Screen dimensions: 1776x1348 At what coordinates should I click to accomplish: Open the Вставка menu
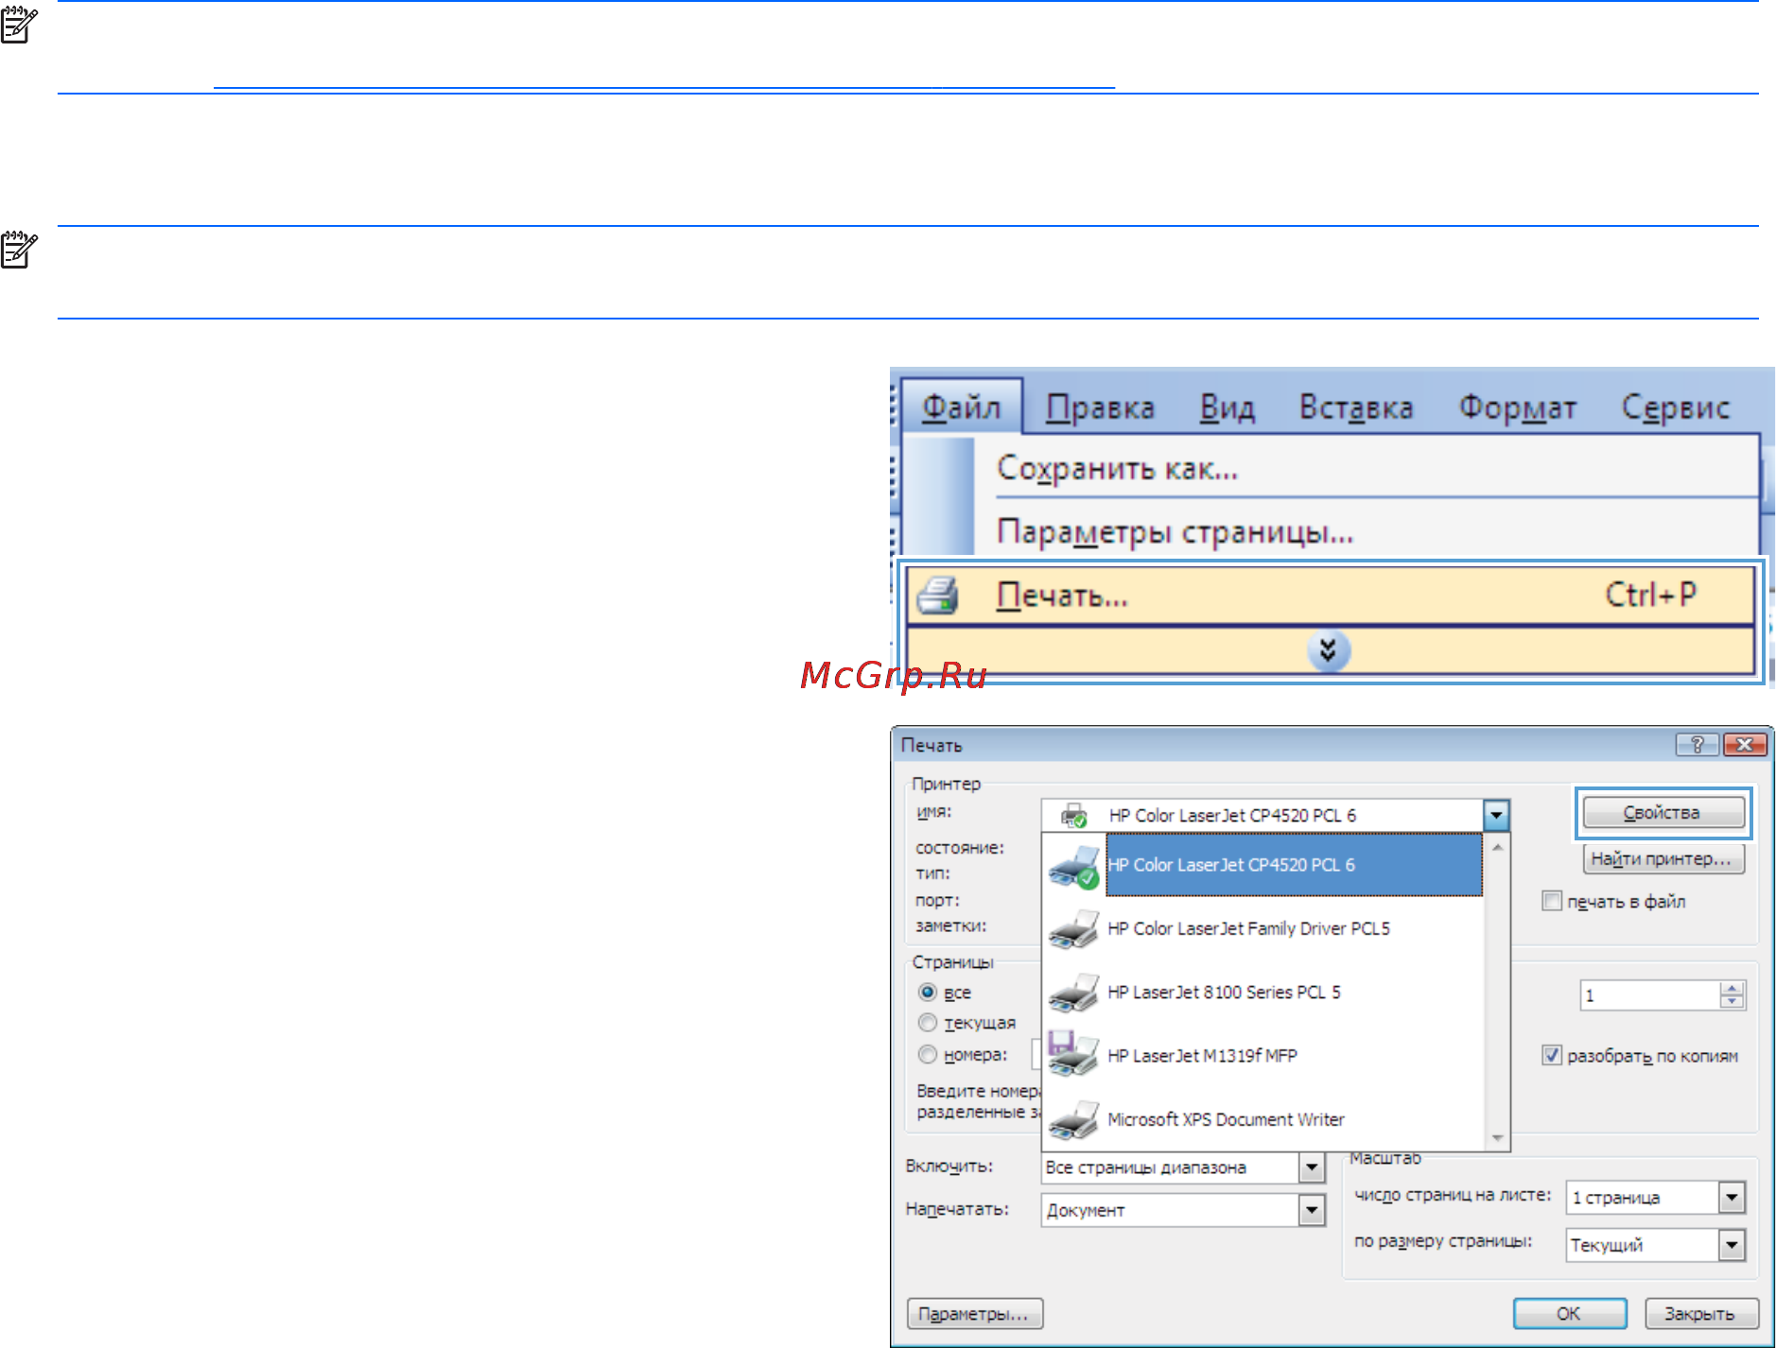coord(1356,407)
